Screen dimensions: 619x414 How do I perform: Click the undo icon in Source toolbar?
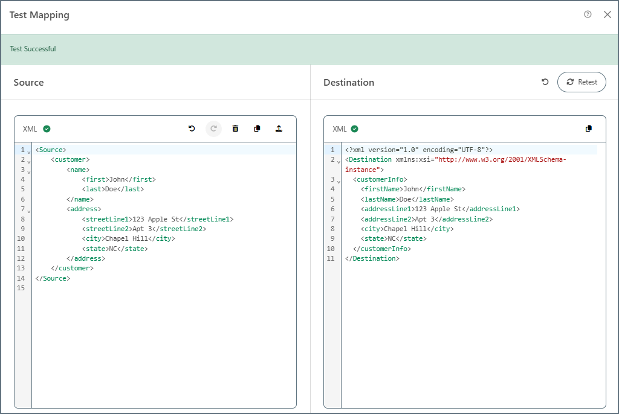pos(192,129)
